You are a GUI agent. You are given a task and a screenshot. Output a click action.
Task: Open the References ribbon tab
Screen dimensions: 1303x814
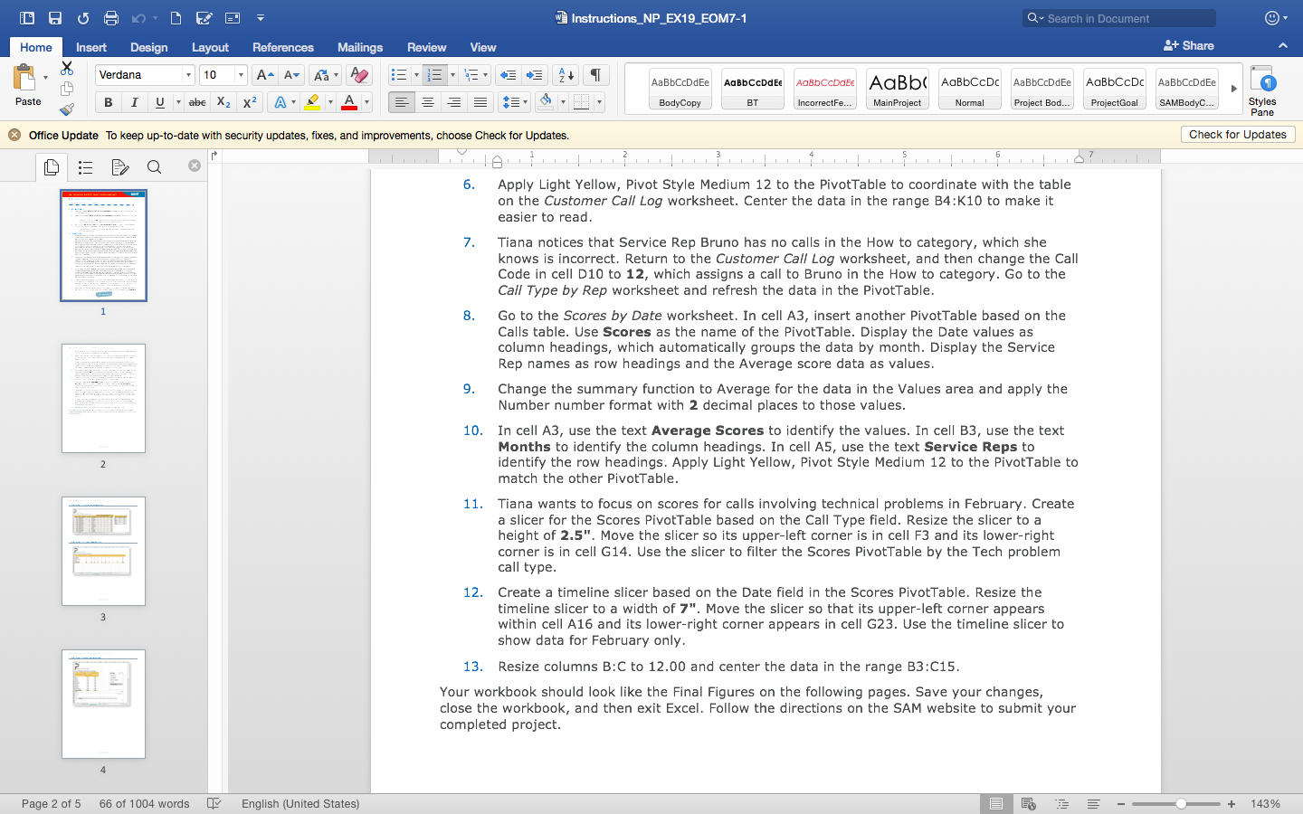(x=283, y=47)
